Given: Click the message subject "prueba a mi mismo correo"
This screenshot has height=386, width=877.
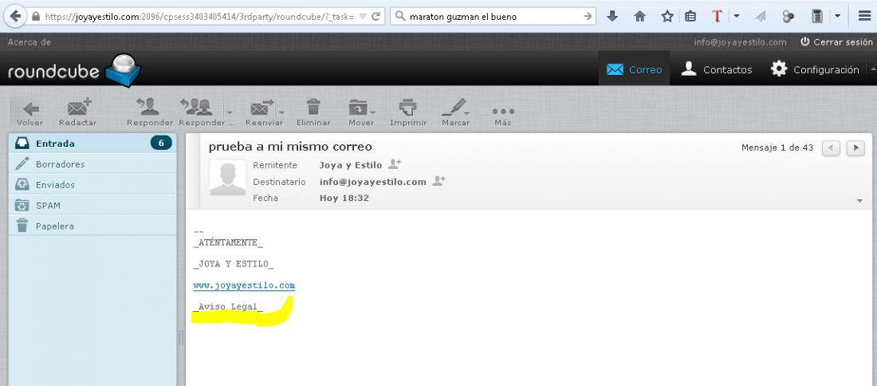Looking at the screenshot, I should tap(290, 147).
